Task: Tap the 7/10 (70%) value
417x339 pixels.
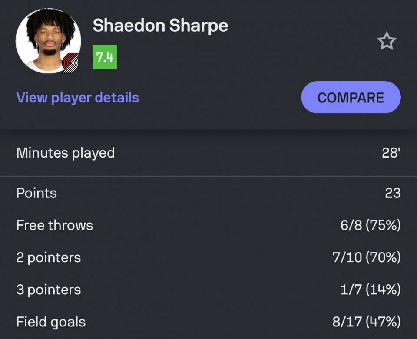Action: coord(366,257)
